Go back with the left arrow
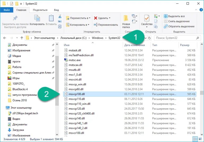Screen dimensions: 204x142 [x=5, y=38]
